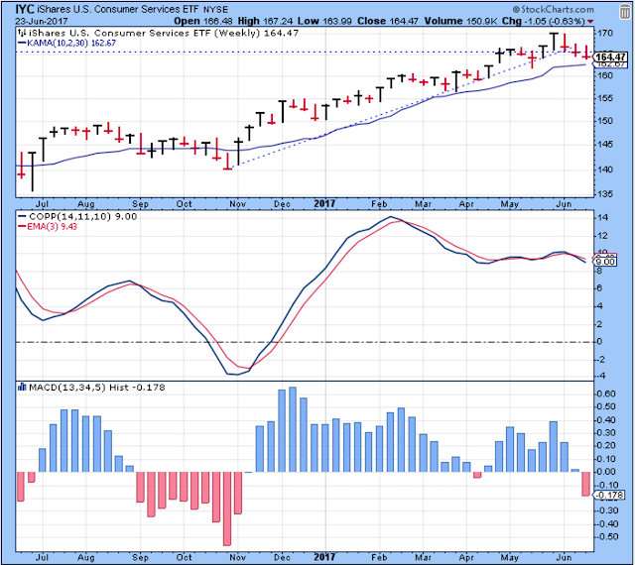Click the Jun label on bottom time axis
Screen dimensions: 635x565
[565, 557]
